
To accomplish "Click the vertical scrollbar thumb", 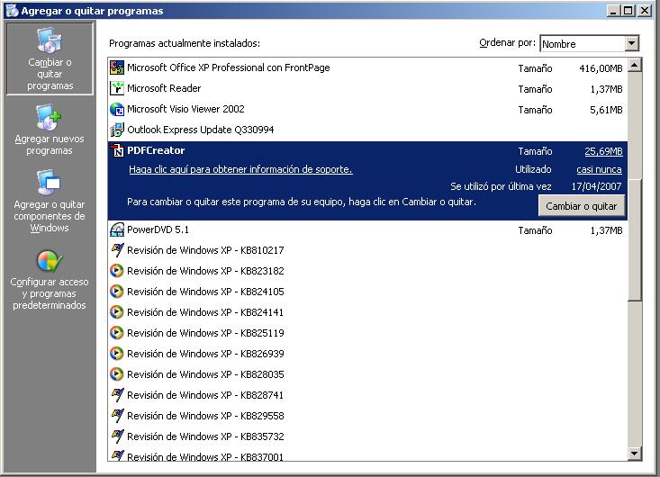I will (x=634, y=238).
